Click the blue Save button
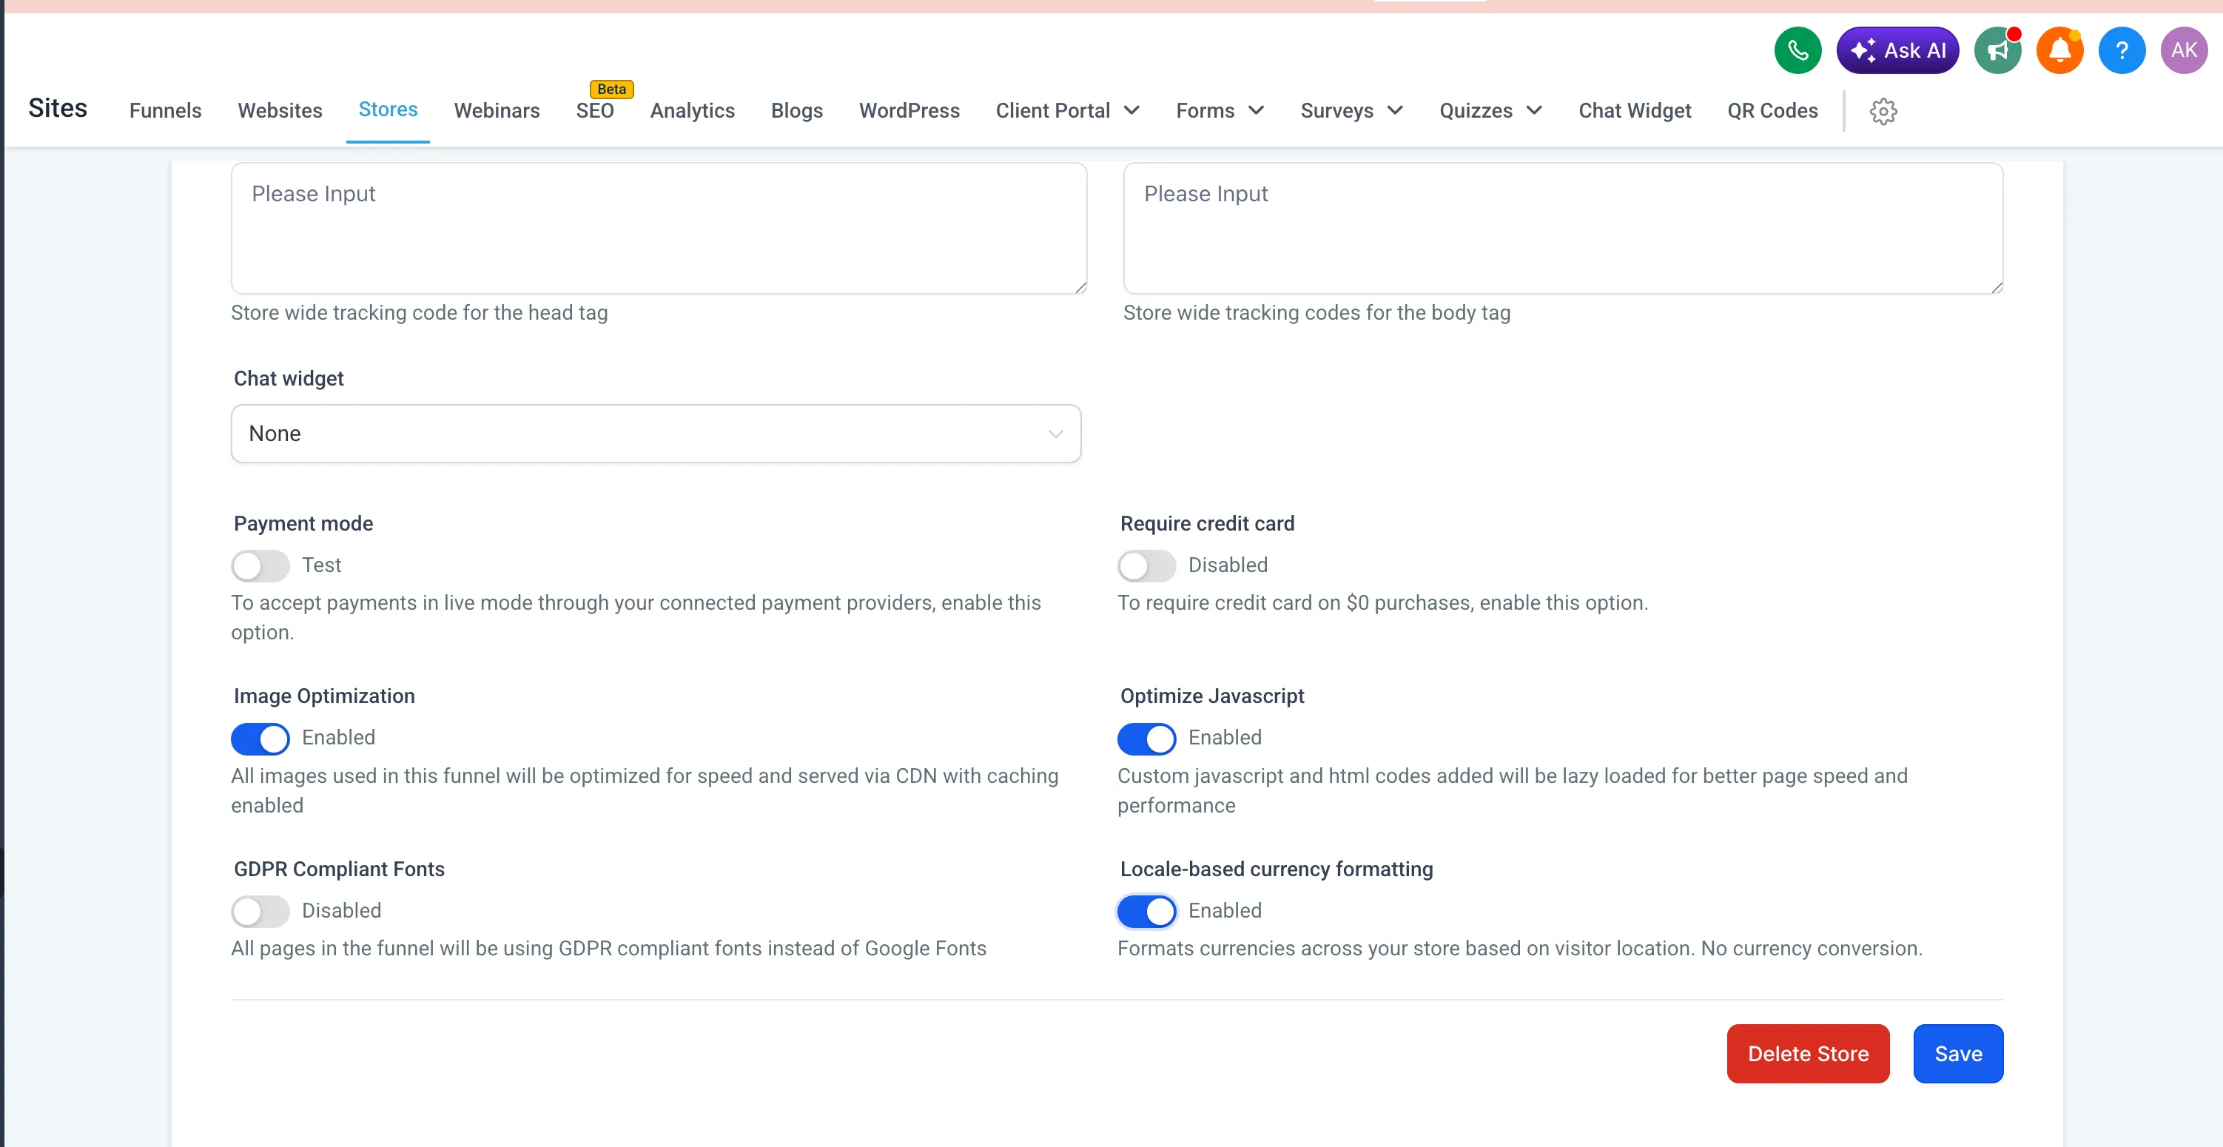2223x1147 pixels. 1957,1054
